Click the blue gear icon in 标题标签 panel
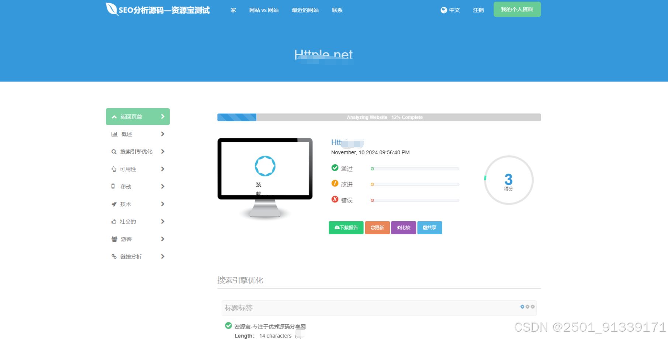 (x=522, y=307)
